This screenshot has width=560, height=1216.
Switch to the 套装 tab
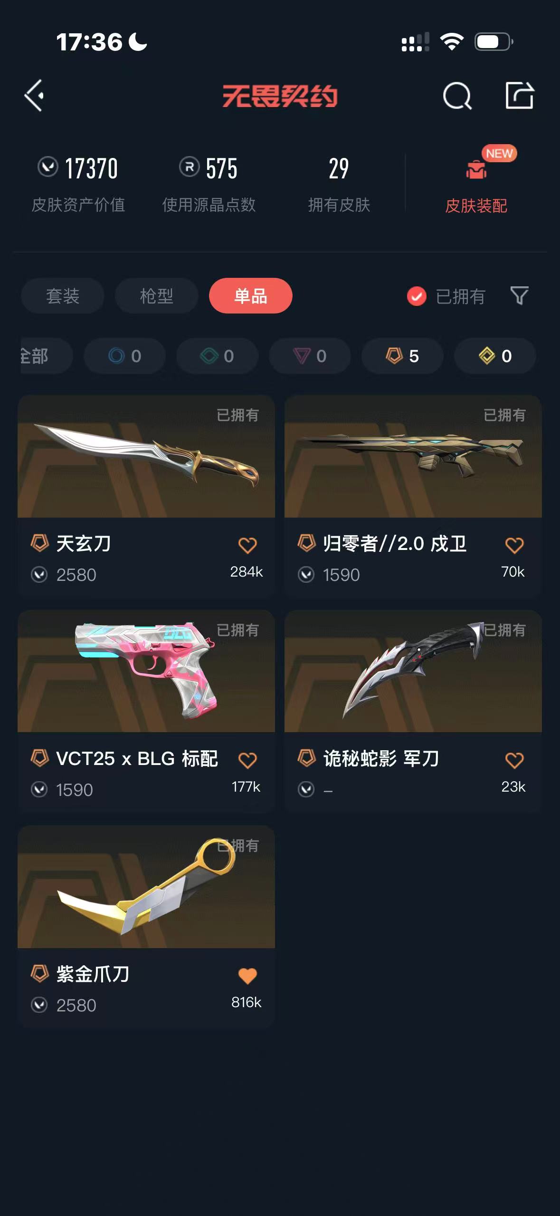[63, 296]
